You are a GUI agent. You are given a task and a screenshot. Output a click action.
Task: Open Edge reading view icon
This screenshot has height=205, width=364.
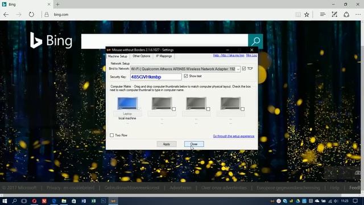coord(298,15)
